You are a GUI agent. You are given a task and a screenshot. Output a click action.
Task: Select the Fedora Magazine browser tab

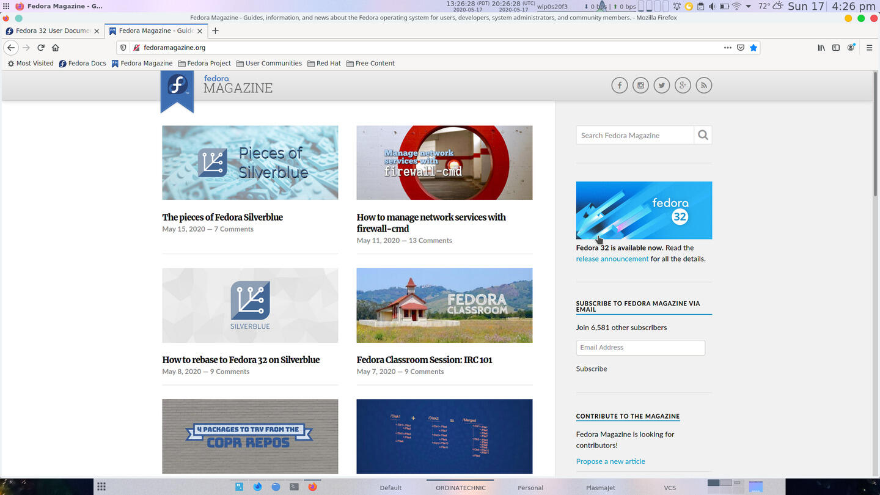pos(156,31)
